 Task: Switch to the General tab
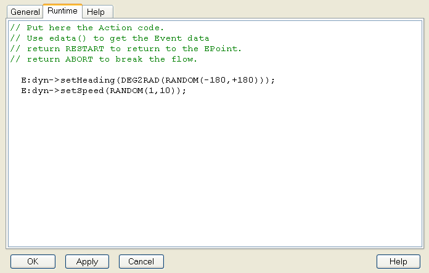point(25,12)
